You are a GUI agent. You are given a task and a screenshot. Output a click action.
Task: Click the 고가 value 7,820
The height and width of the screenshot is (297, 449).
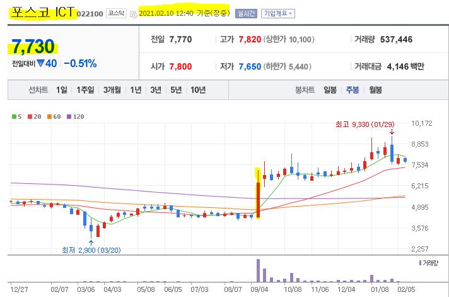pos(250,39)
